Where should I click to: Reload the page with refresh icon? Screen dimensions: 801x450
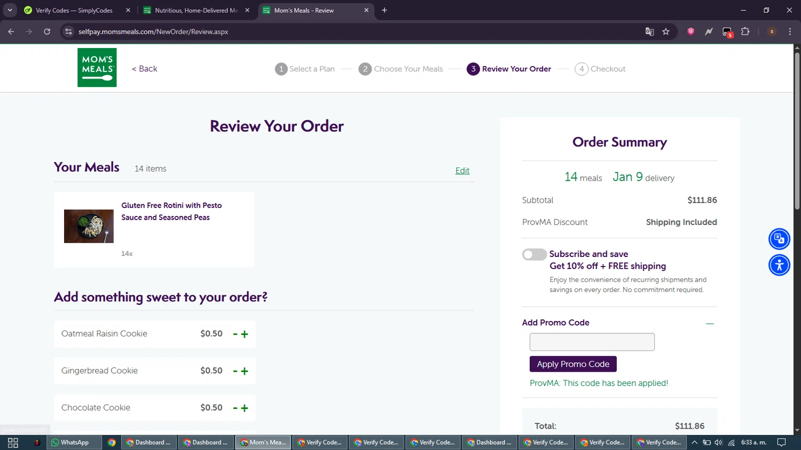click(47, 31)
